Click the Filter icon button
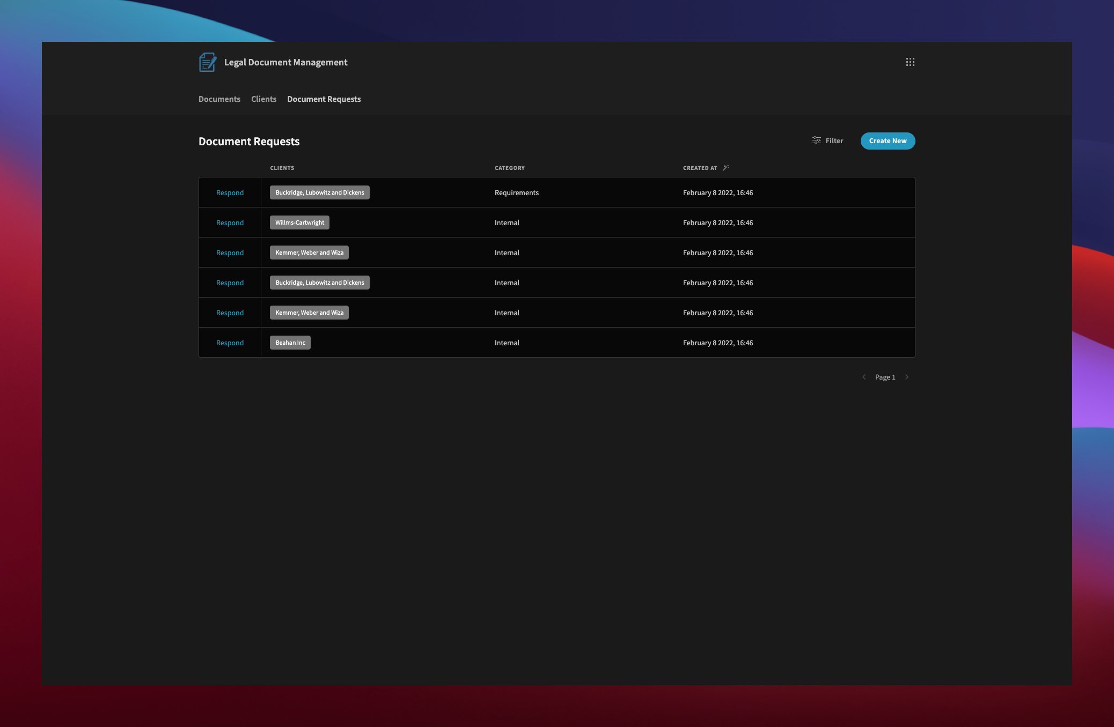The height and width of the screenshot is (727, 1114). pos(815,140)
